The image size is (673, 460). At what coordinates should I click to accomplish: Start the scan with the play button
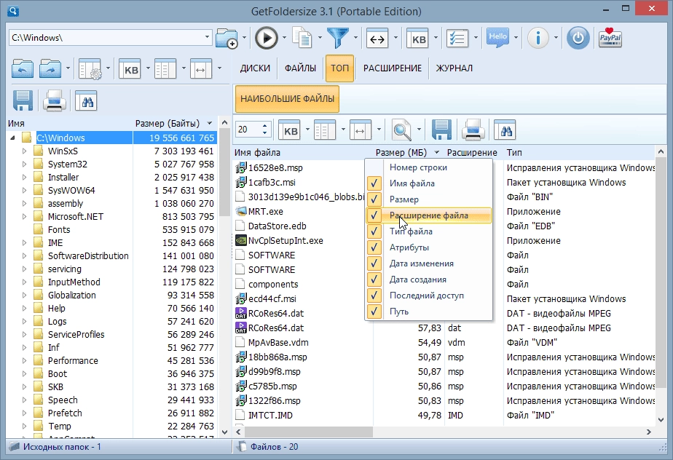(x=266, y=38)
